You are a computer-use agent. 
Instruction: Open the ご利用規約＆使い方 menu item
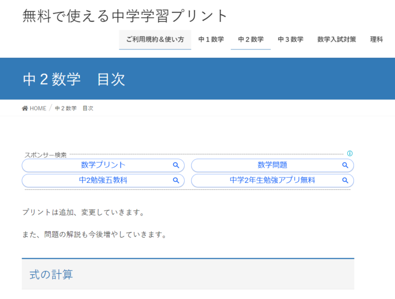[155, 40]
